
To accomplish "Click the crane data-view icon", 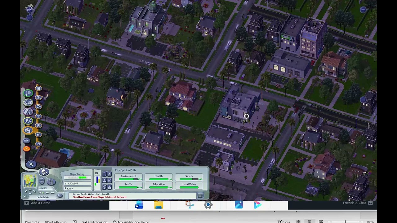I will point(105,174).
